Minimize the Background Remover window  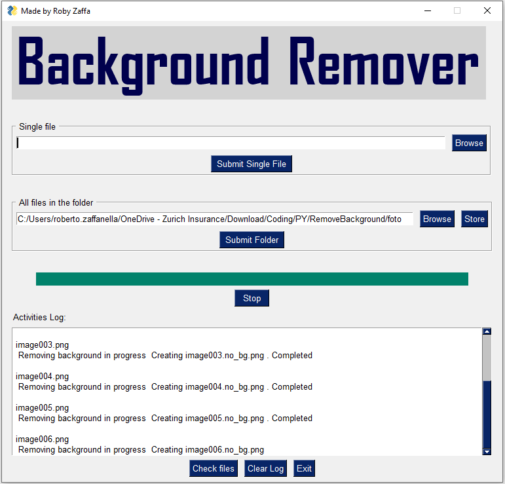point(428,10)
